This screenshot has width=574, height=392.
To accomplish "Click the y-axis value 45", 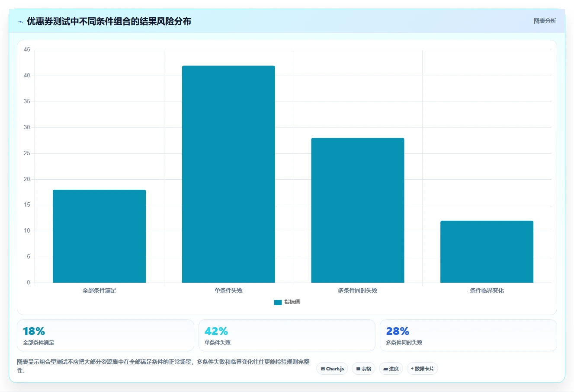I will click(27, 50).
